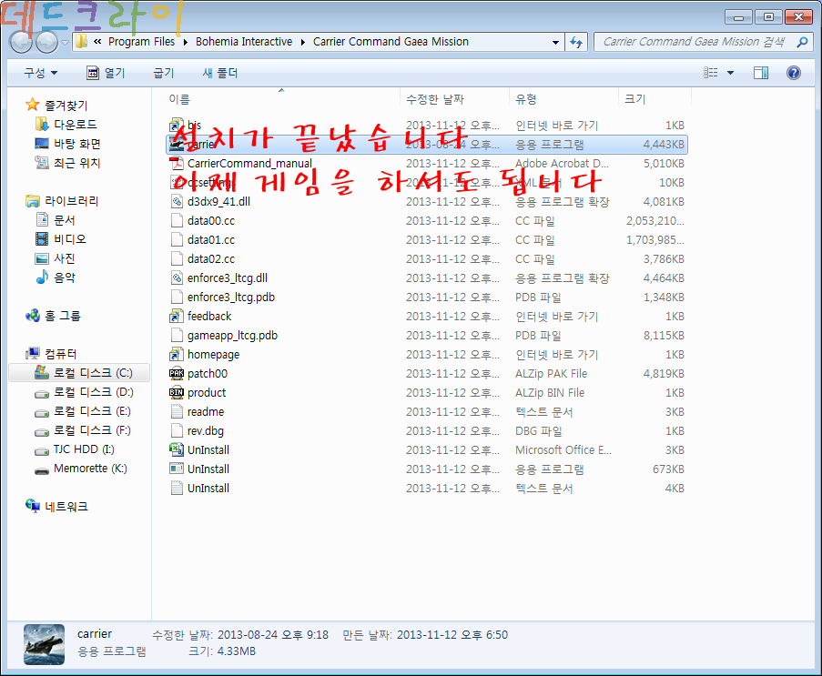Screen dimensions: 822x676
Task: Click the 열기 open toolbar button
Action: [106, 73]
